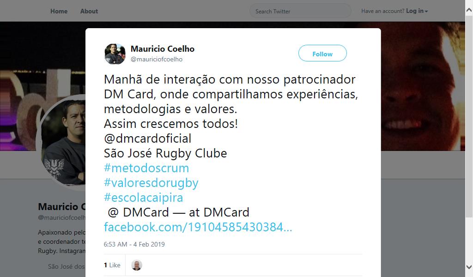
Task: Click the scrollbar up arrow
Action: pos(469,11)
